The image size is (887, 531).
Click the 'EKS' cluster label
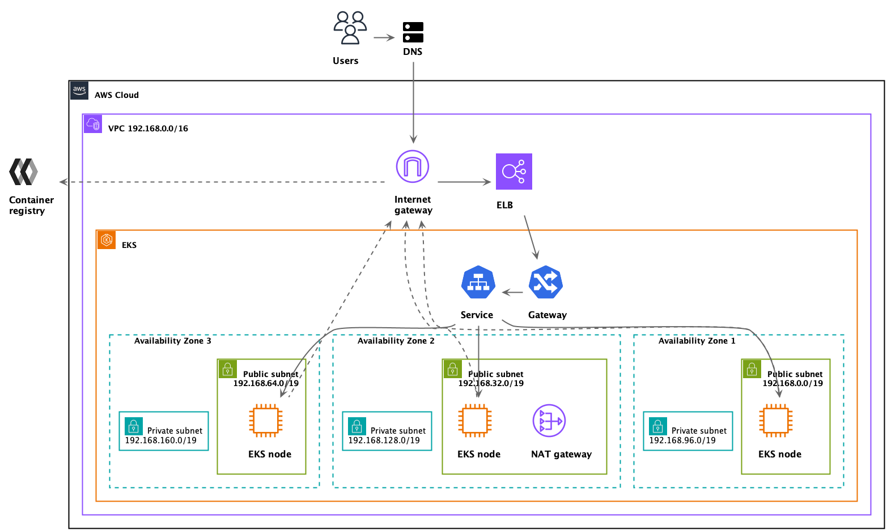(129, 245)
